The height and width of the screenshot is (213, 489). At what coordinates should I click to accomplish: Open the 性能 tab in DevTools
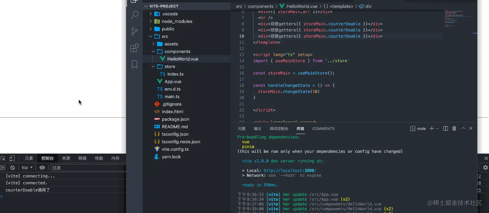click(99, 158)
